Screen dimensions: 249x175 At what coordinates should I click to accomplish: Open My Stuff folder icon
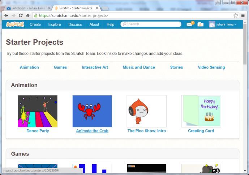tap(201, 24)
